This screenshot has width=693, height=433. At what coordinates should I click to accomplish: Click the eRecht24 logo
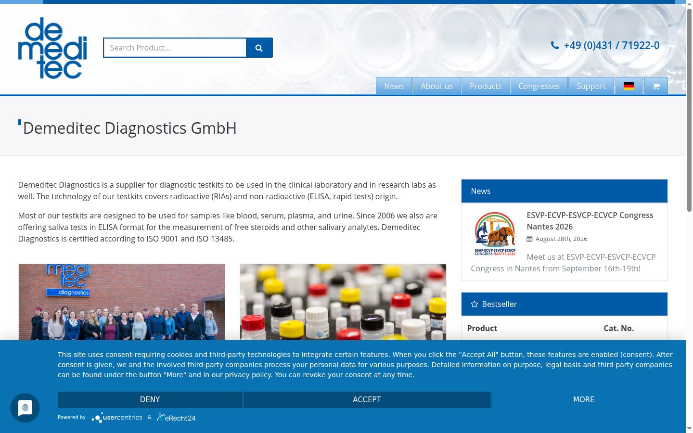click(x=176, y=418)
